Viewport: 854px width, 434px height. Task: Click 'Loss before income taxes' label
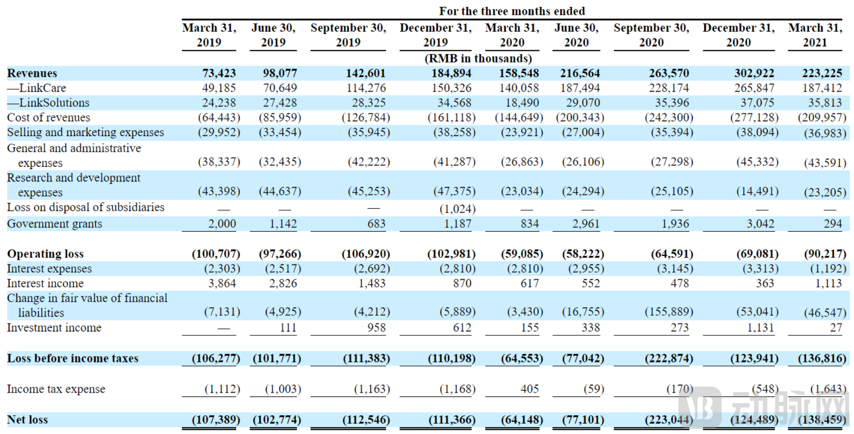pyautogui.click(x=72, y=359)
